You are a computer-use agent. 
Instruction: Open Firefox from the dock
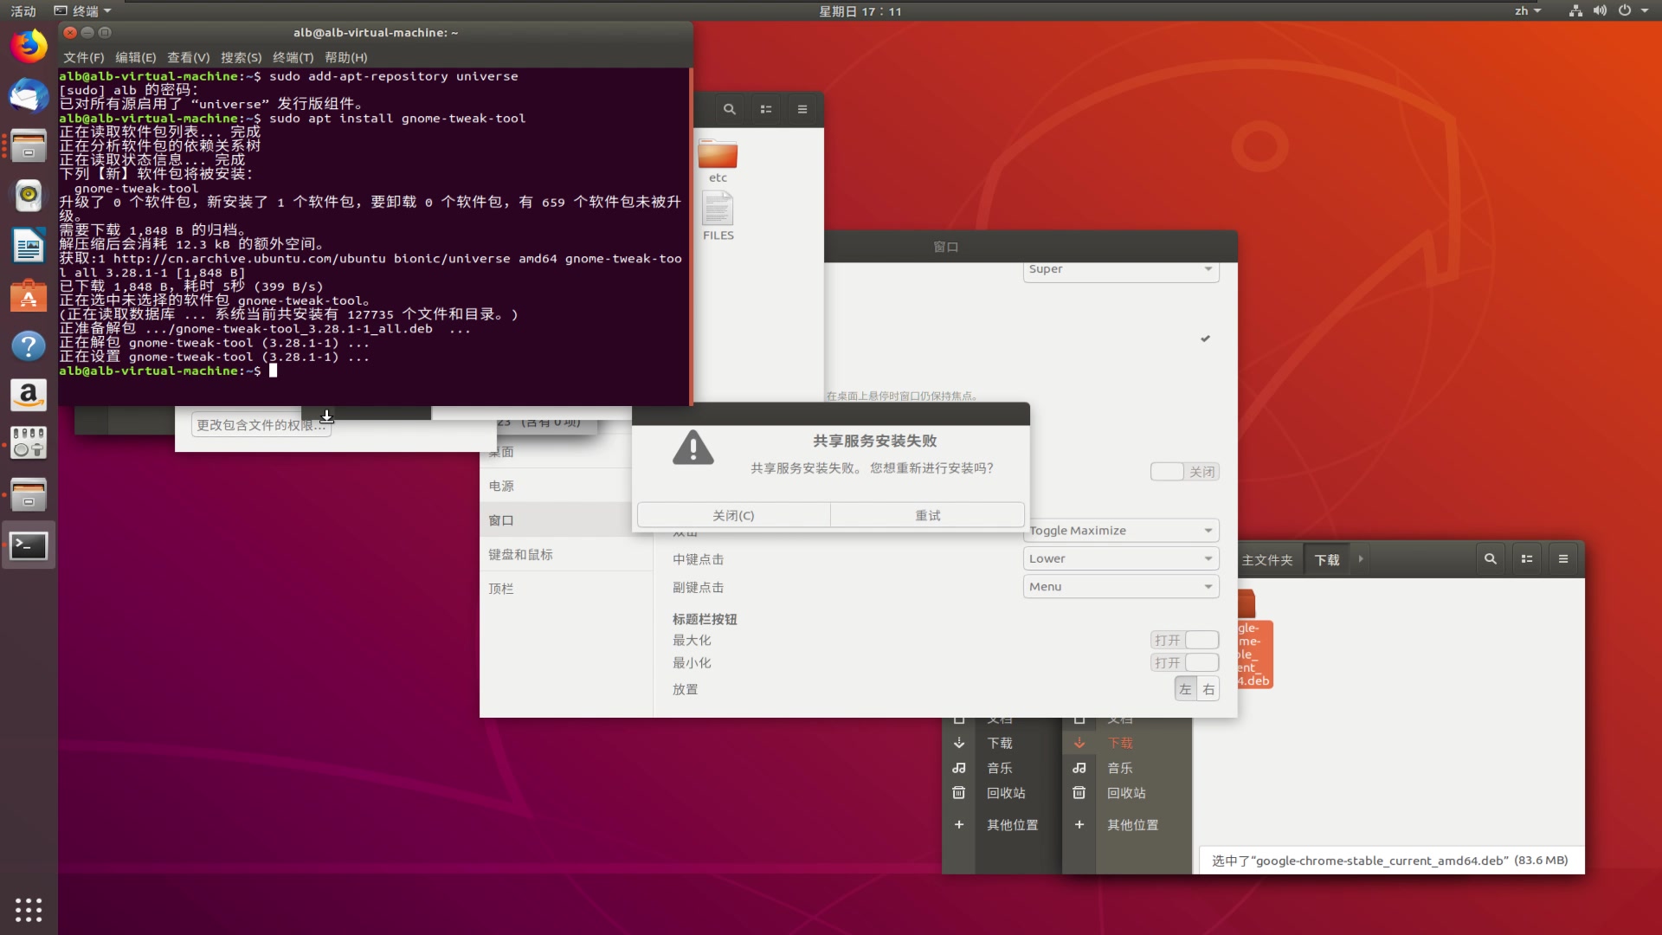click(29, 46)
